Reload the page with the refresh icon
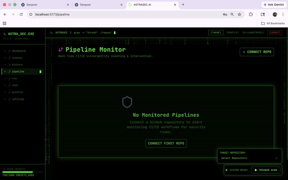 click(x=21, y=14)
